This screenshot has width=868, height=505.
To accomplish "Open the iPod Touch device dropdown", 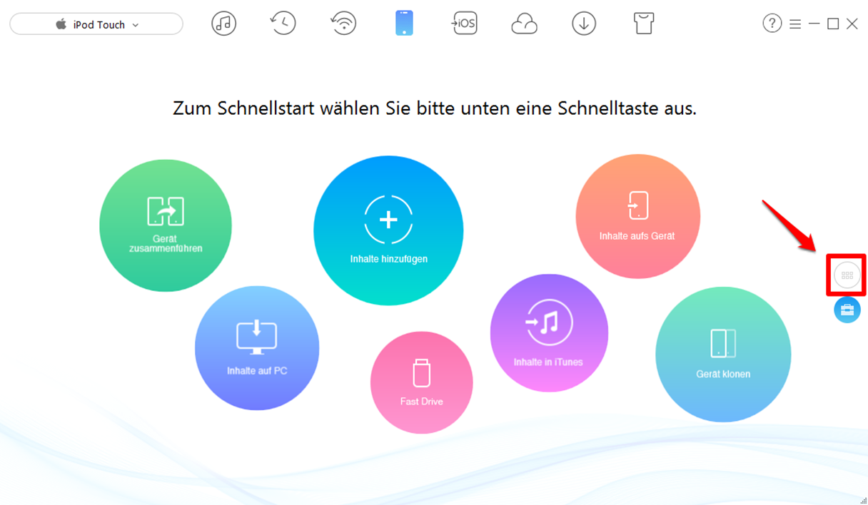I will pyautogui.click(x=96, y=24).
